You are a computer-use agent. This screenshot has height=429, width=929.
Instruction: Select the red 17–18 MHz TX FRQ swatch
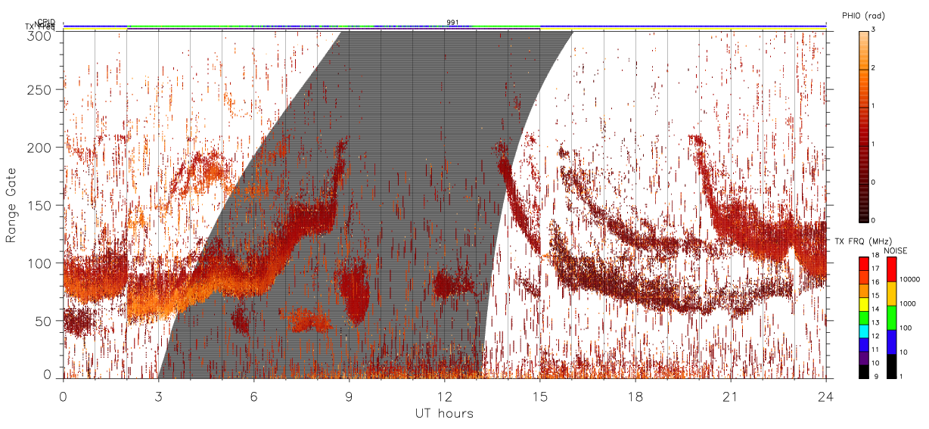(x=863, y=263)
